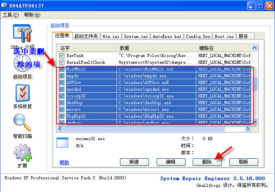
Task: Click the msimms32.exe file preview icon
Action: (62, 143)
